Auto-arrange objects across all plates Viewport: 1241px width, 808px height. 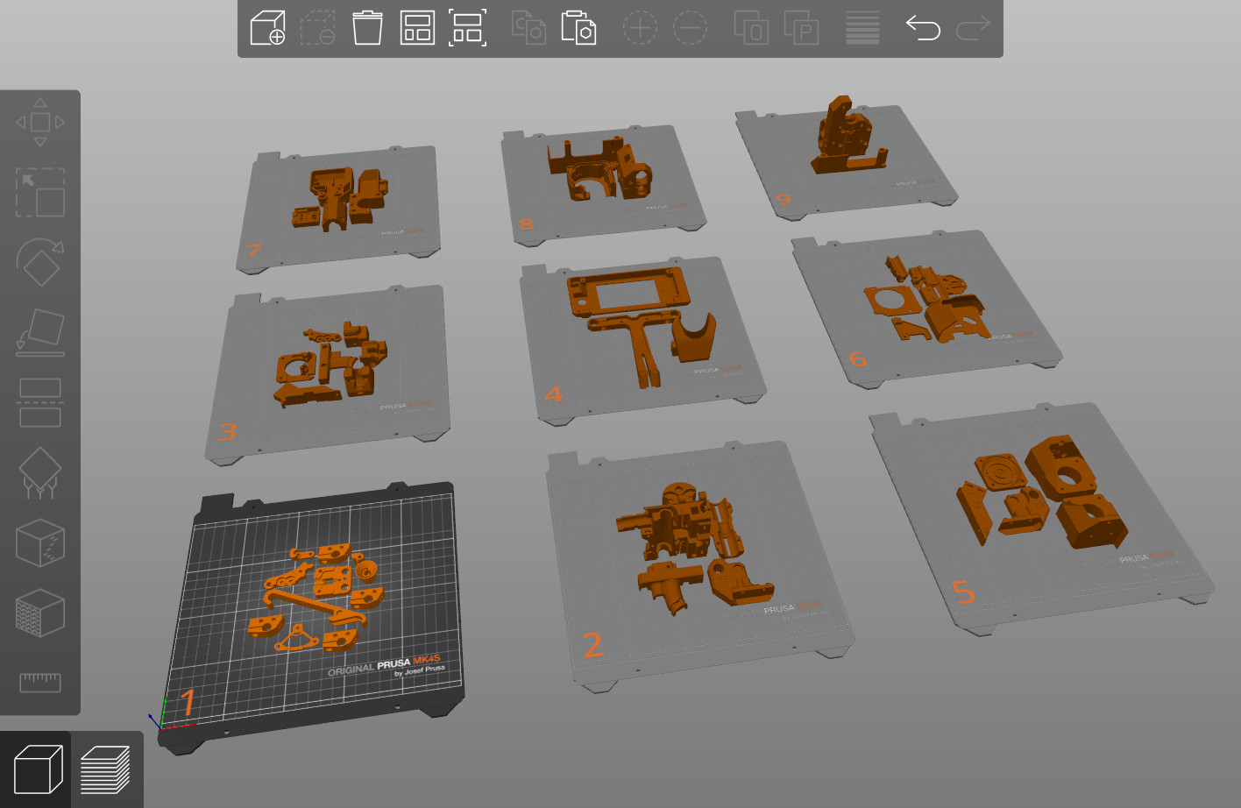(468, 27)
